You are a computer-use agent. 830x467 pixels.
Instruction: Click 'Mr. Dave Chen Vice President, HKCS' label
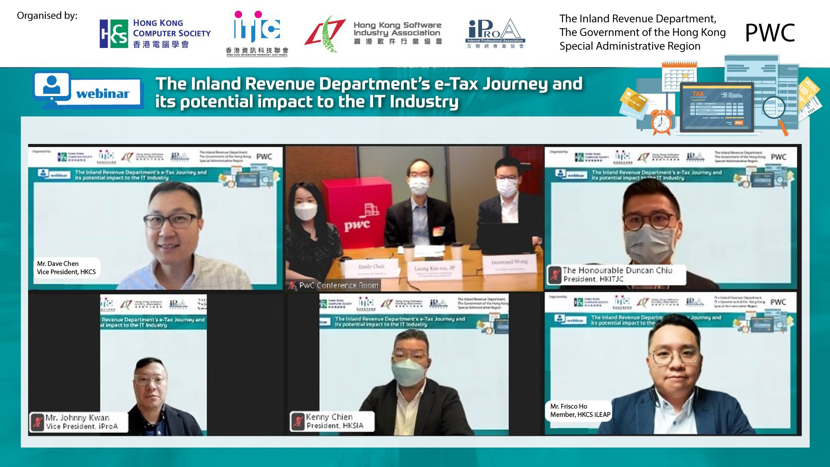point(67,268)
